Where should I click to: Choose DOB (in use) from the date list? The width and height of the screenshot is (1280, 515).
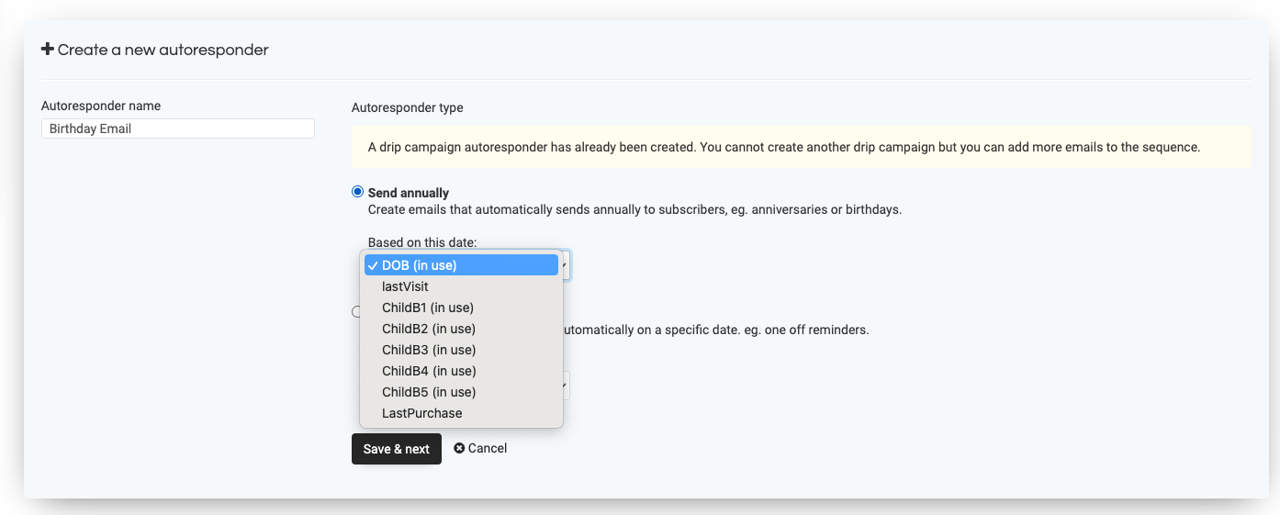tap(461, 265)
